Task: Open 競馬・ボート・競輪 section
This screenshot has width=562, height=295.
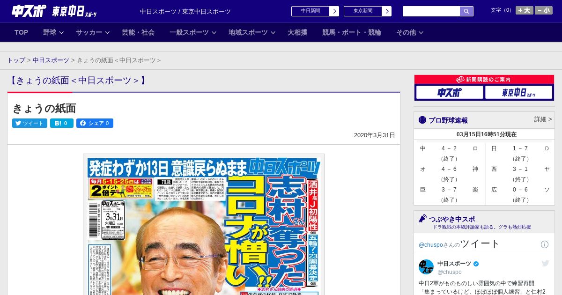Action: point(352,32)
